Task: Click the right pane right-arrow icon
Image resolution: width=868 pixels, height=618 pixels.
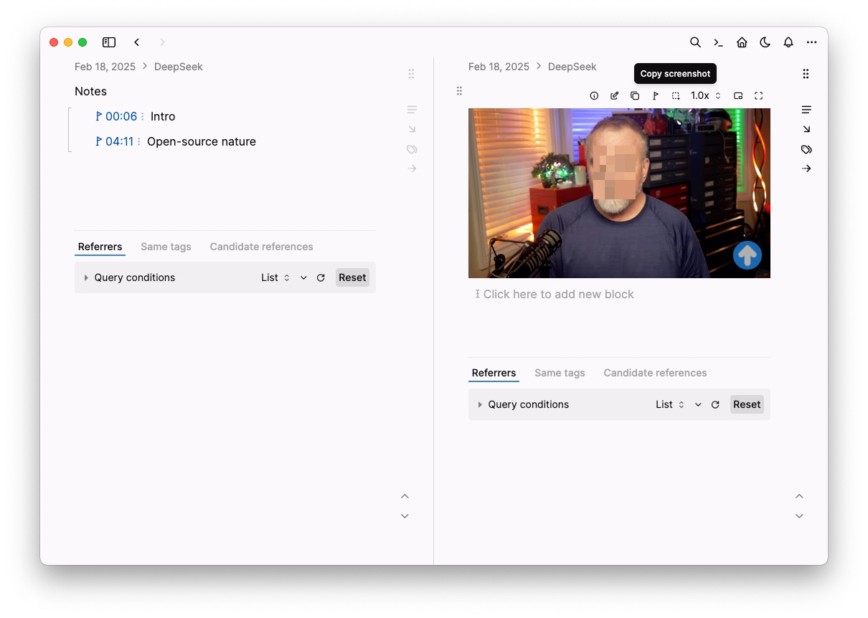Action: [806, 168]
